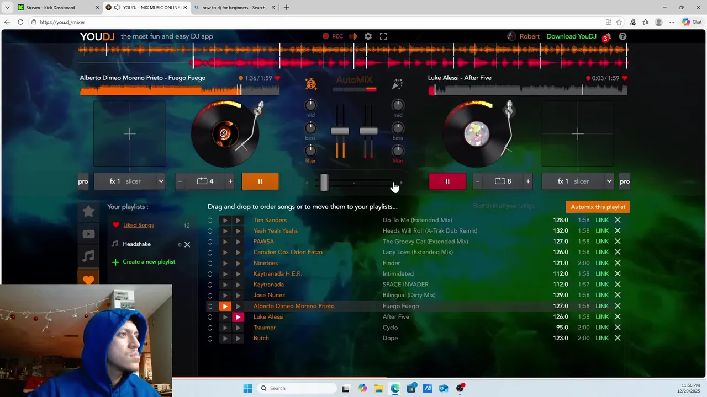Click left deck mid knob
The image size is (707, 397).
click(x=310, y=105)
